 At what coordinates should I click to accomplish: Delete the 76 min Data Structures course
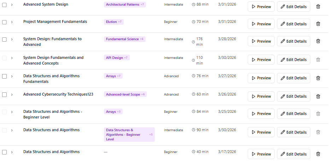[x=318, y=78]
